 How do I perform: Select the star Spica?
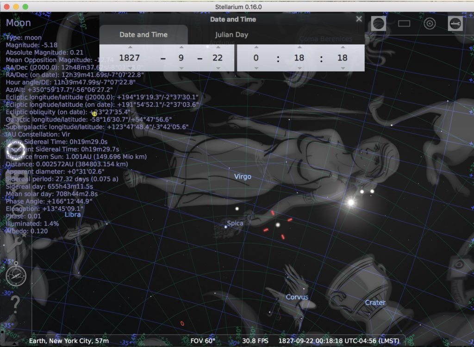[x=225, y=226]
